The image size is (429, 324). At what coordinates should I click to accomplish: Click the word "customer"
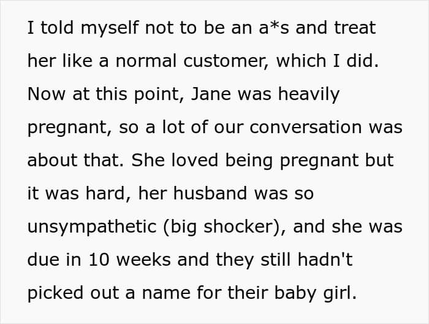[x=224, y=61]
